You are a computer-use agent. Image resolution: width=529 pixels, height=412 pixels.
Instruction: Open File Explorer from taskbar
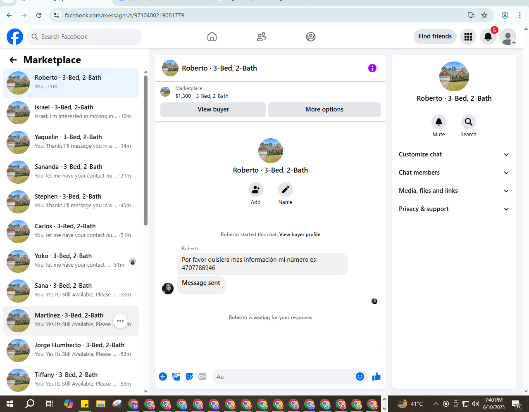click(101, 404)
